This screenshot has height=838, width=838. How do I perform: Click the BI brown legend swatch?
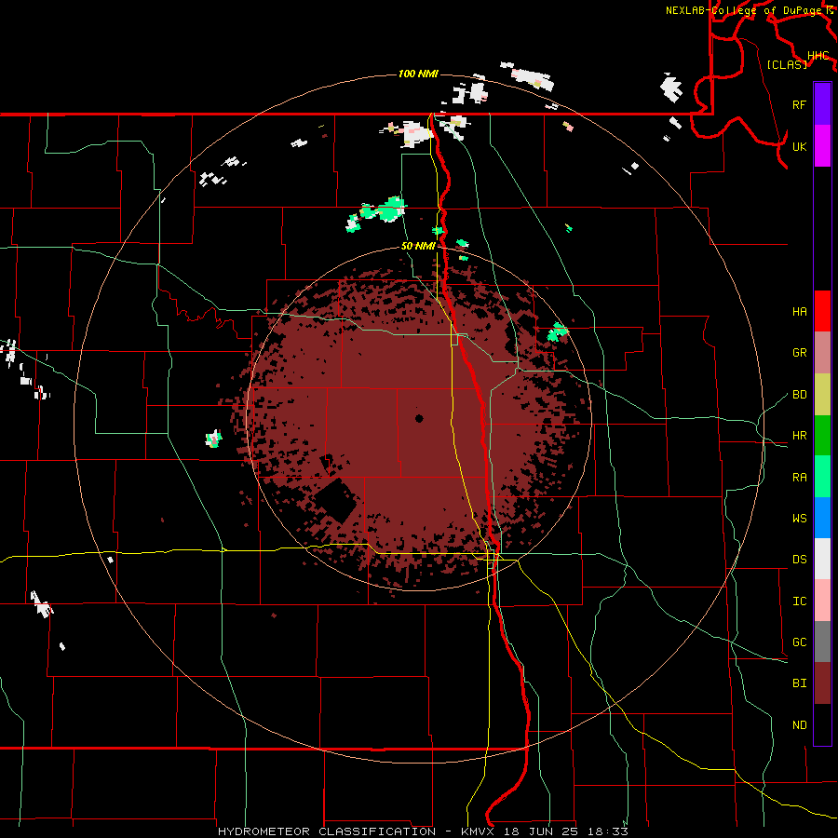click(822, 683)
